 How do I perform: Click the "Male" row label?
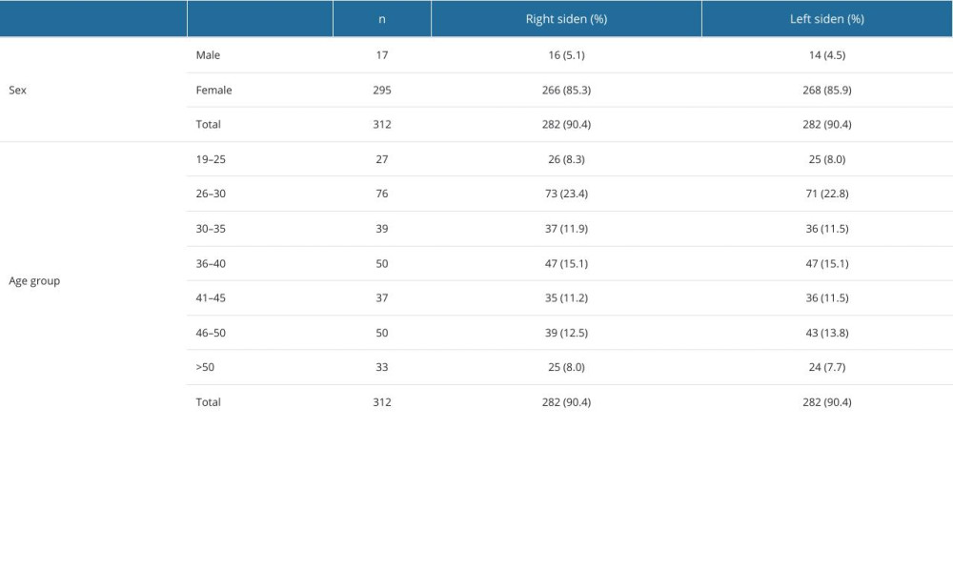click(208, 55)
